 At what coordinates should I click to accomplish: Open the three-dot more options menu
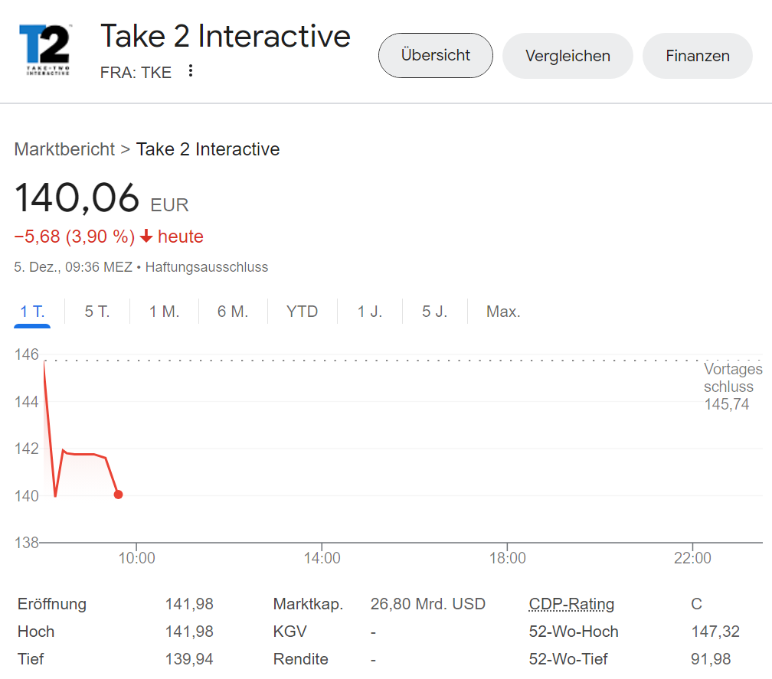click(x=191, y=71)
